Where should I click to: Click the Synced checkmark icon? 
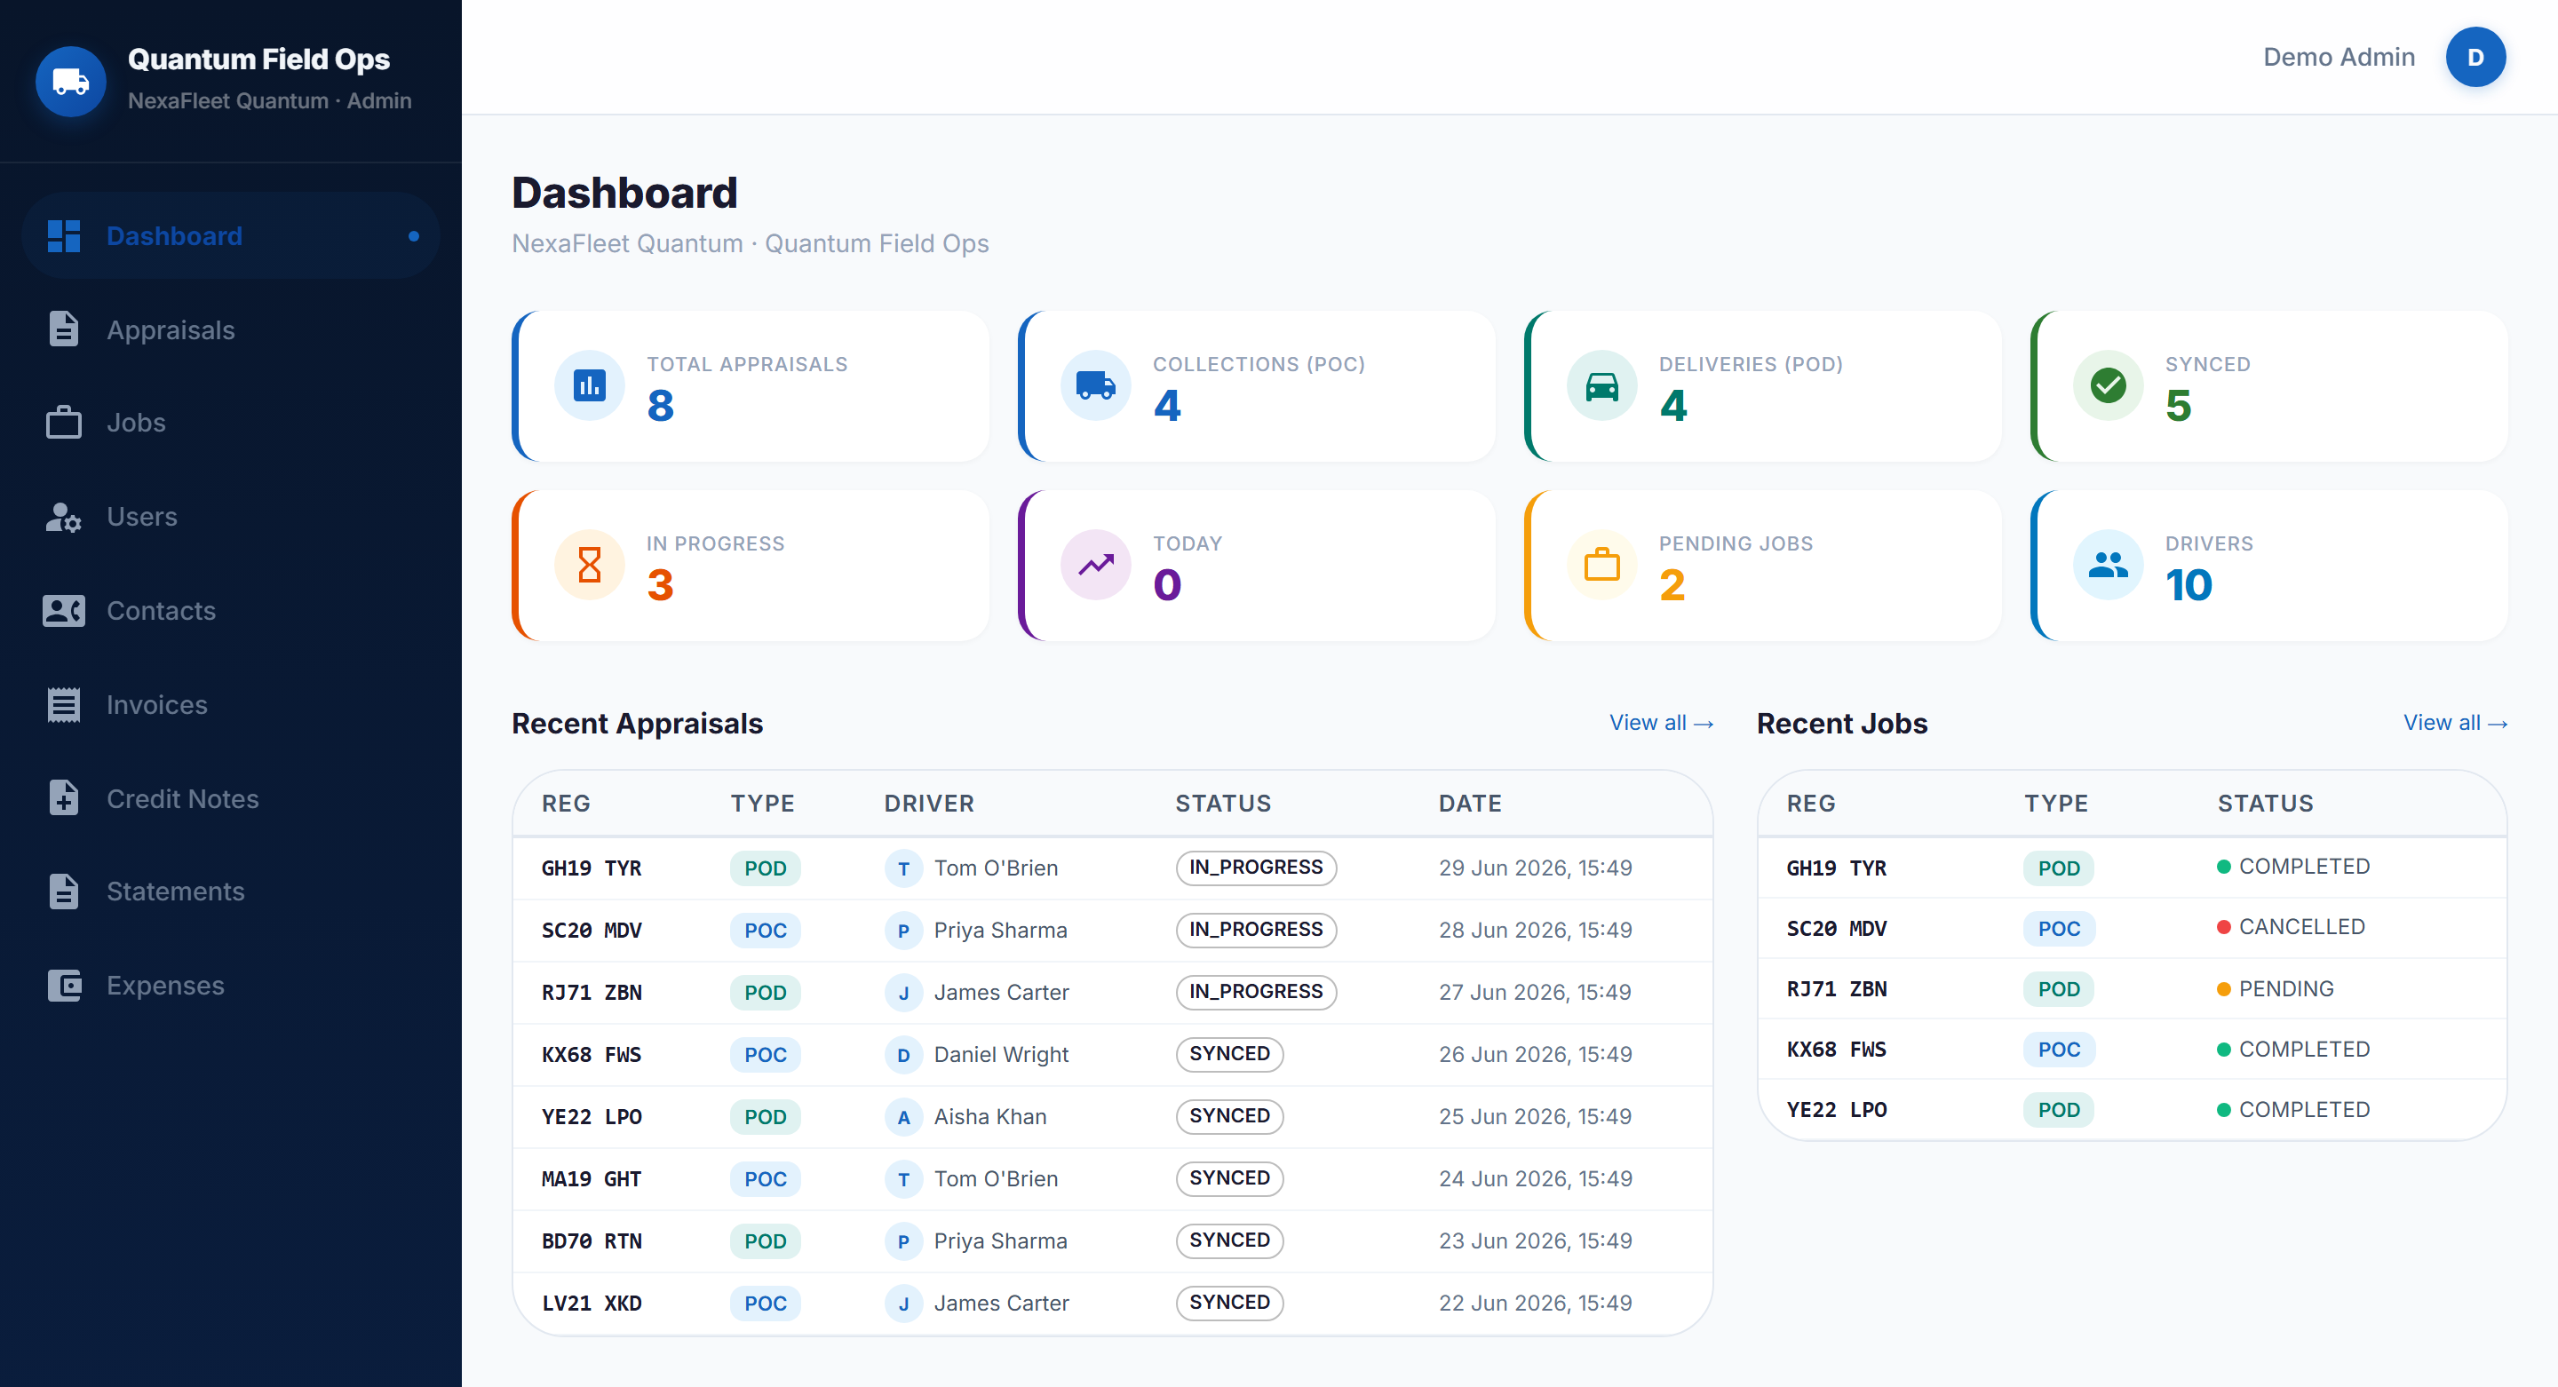2109,385
